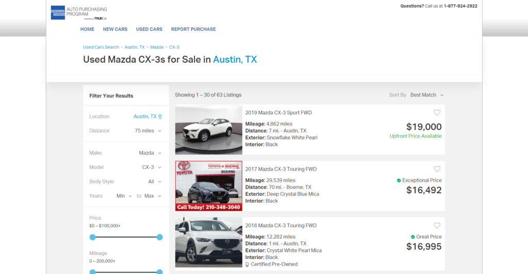Image resolution: width=528 pixels, height=274 pixels.
Task: Click the Used Cars Search breadcrumb link
Action: [101, 47]
